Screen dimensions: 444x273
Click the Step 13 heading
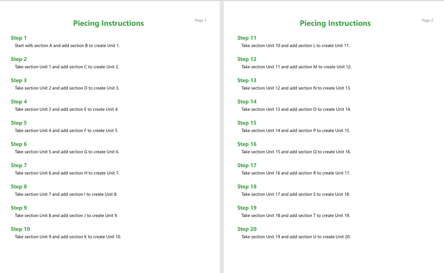pyautogui.click(x=247, y=80)
